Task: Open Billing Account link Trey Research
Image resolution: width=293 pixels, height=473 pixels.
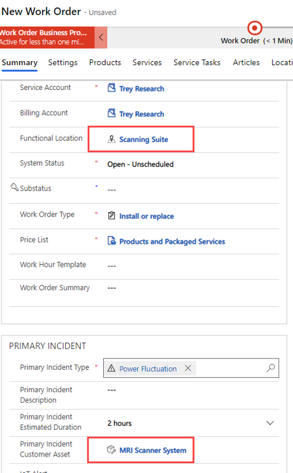Action: (x=141, y=114)
